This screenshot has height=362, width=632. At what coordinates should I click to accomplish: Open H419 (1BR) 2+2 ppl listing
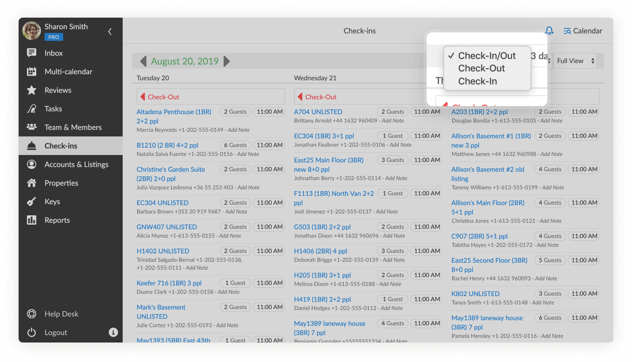pyautogui.click(x=323, y=299)
